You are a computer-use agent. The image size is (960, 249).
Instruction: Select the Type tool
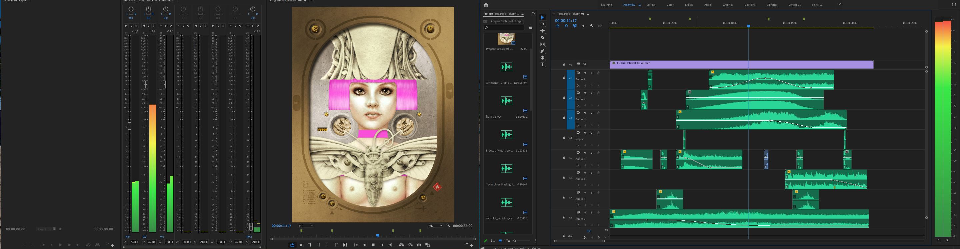pos(543,64)
